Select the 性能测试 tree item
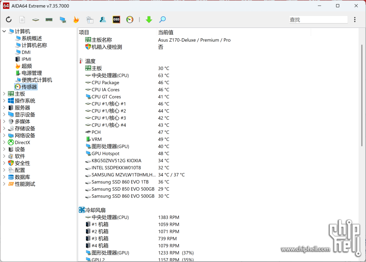Image resolution: width=366 pixels, height=262 pixels. (x=22, y=184)
